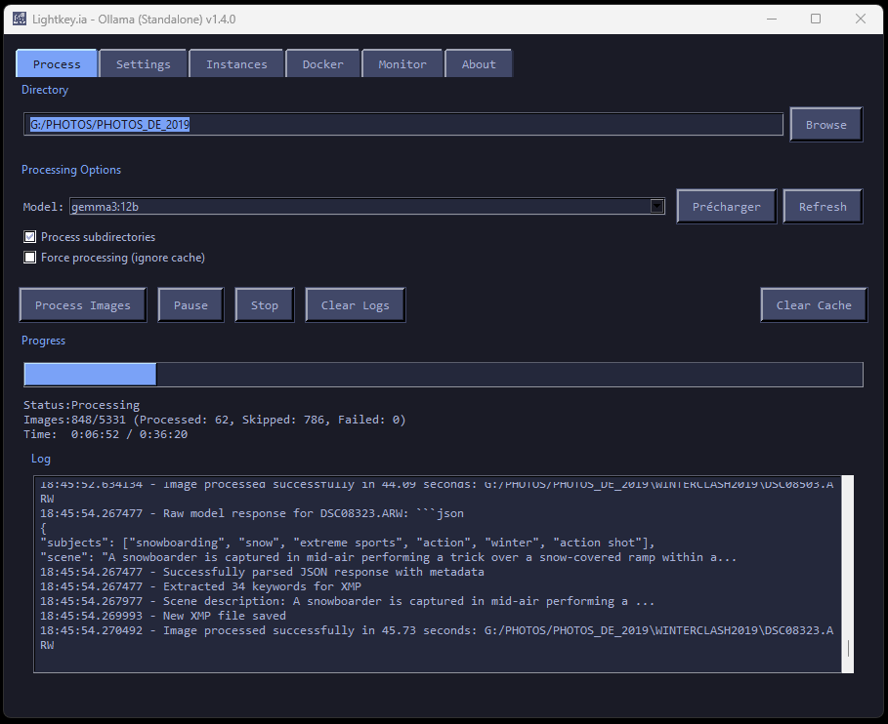Viewport: 888px width, 724px height.
Task: Switch to the Docker tab
Action: [x=322, y=64]
